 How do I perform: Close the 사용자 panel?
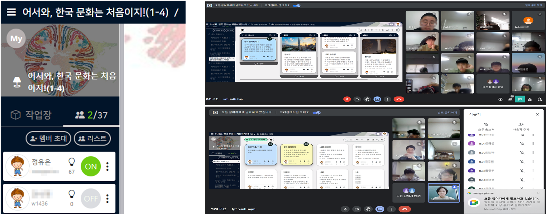tap(537, 114)
